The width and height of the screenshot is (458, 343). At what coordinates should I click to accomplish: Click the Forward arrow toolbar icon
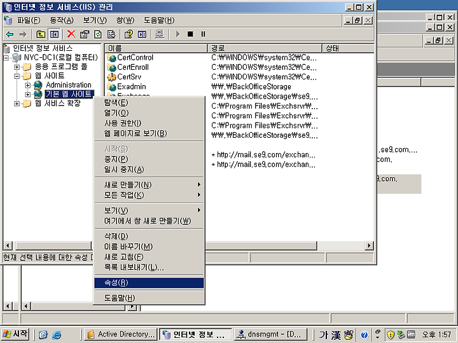click(x=23, y=34)
